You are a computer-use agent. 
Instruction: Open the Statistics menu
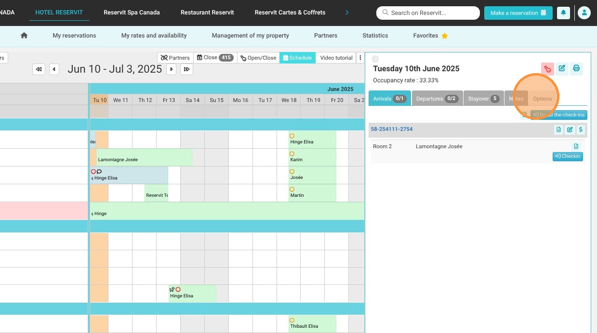click(375, 36)
